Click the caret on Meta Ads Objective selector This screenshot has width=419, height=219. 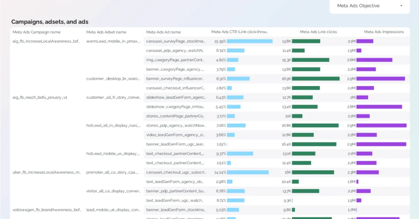402,6
